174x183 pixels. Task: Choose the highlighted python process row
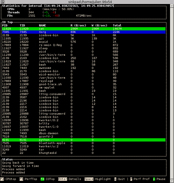point(84,140)
